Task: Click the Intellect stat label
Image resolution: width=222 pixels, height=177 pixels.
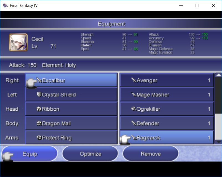Action: click(x=86, y=45)
